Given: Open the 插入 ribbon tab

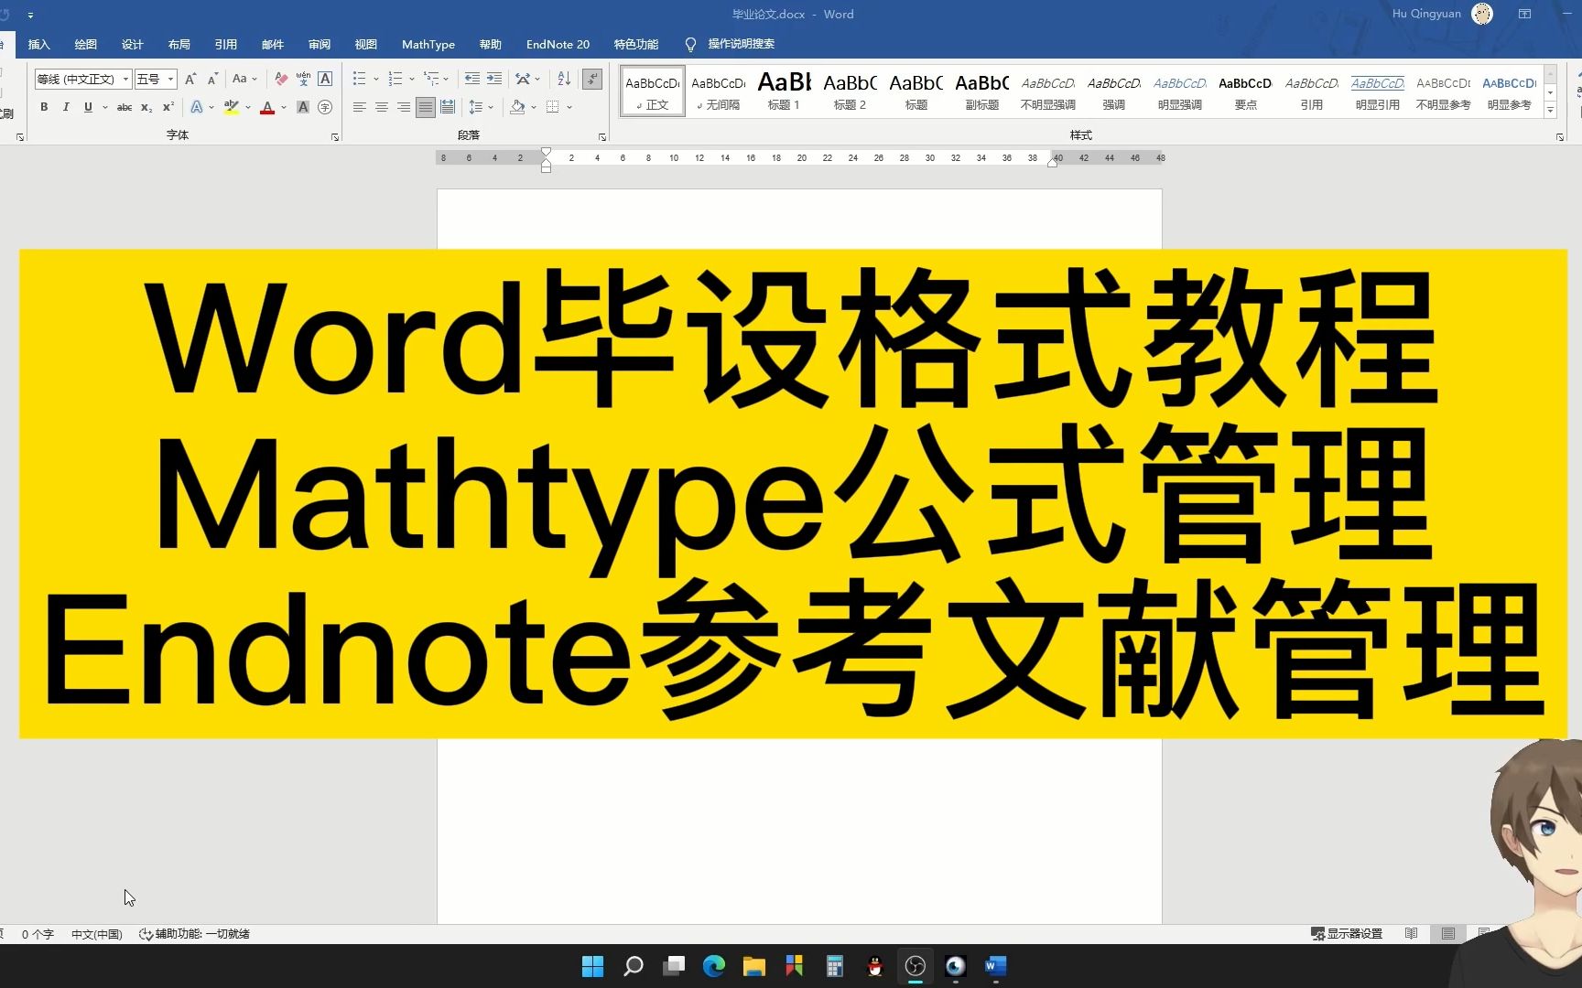Looking at the screenshot, I should point(39,44).
